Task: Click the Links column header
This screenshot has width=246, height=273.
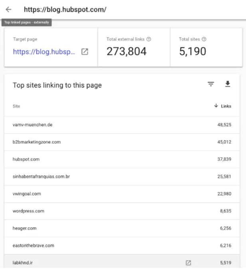Action: click(x=226, y=106)
